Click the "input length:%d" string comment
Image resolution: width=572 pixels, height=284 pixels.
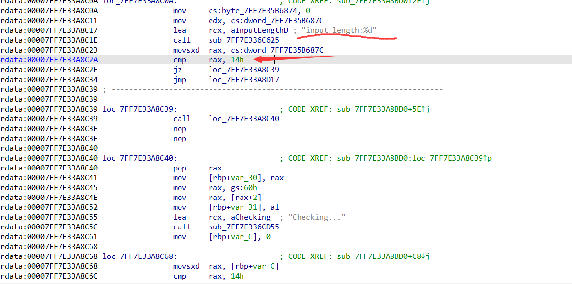(339, 30)
